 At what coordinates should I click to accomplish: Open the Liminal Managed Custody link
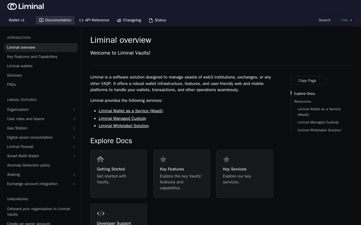pyautogui.click(x=122, y=118)
